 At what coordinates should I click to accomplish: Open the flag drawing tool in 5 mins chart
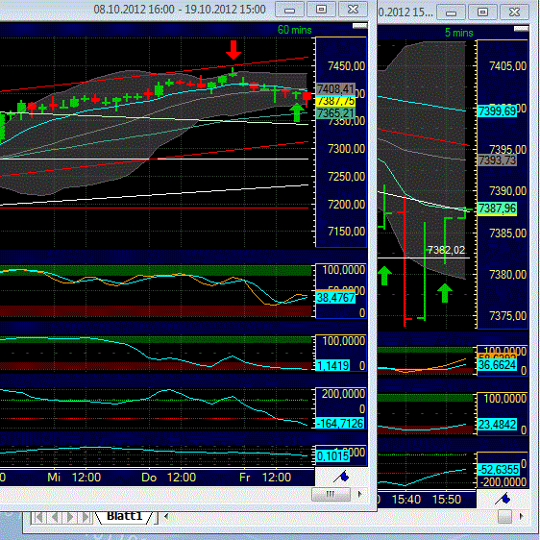[x=503, y=499]
